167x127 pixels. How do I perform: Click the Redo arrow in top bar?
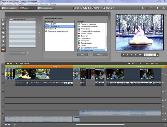pyautogui.click(x=147, y=8)
